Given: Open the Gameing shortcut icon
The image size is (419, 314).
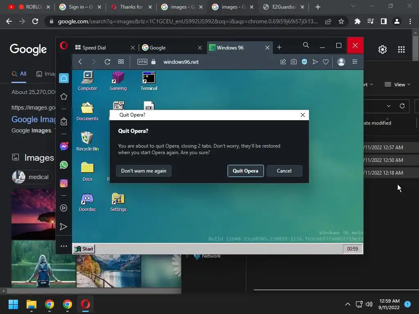Looking at the screenshot, I should click(118, 81).
